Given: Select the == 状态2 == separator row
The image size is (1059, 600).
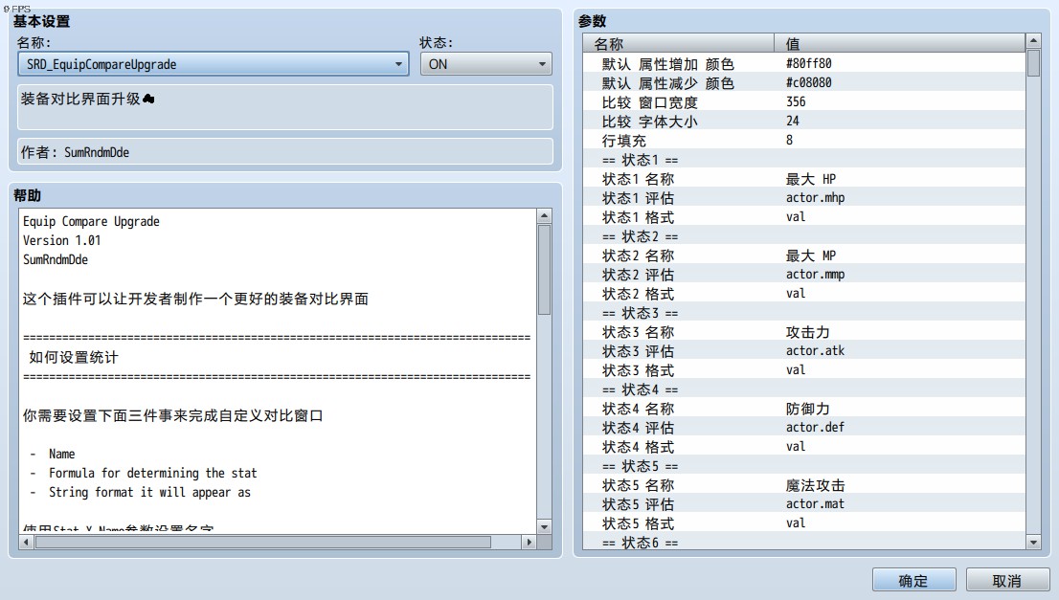Looking at the screenshot, I should coord(803,236).
